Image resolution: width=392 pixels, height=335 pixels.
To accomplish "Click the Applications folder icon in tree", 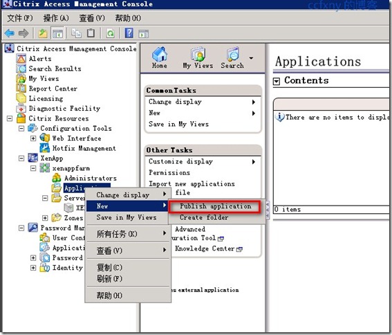I will pyautogui.click(x=57, y=188).
